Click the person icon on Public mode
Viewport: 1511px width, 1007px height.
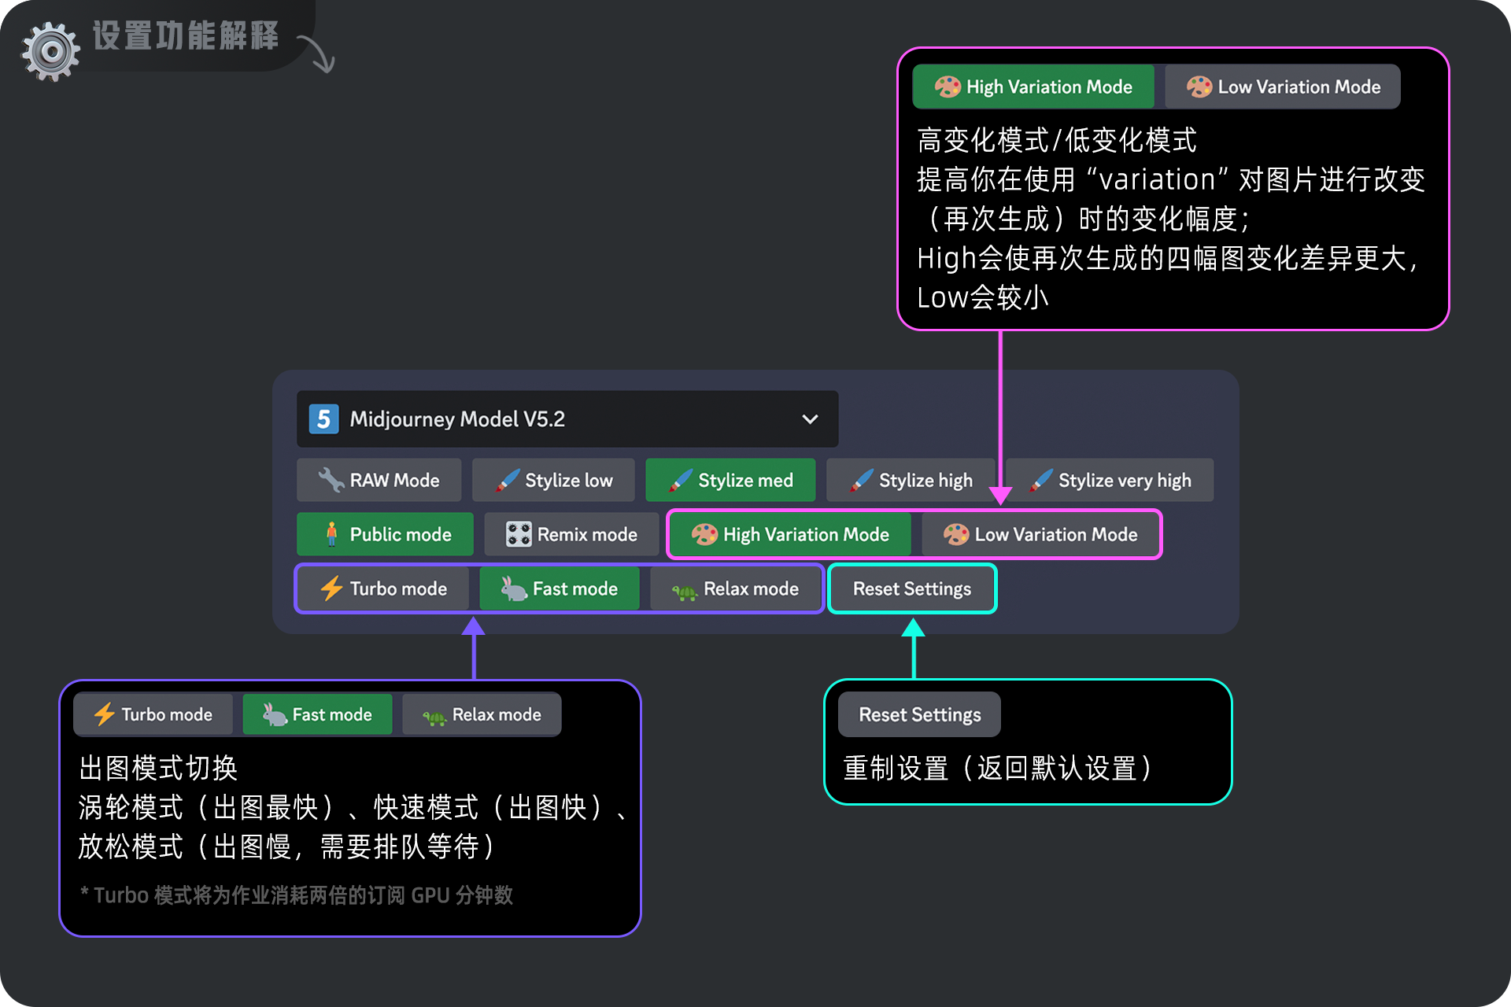click(331, 534)
